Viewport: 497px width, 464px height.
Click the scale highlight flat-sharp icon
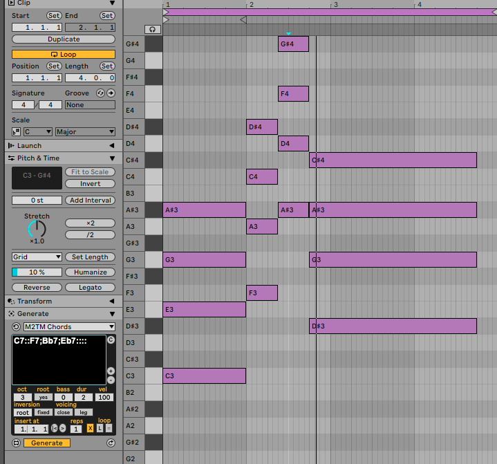(x=16, y=131)
